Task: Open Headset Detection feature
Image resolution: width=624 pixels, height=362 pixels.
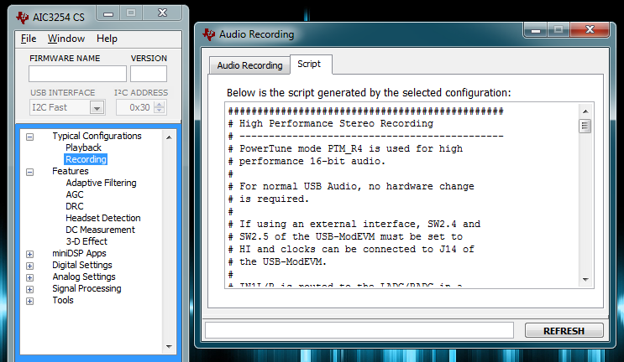Action: click(x=103, y=218)
